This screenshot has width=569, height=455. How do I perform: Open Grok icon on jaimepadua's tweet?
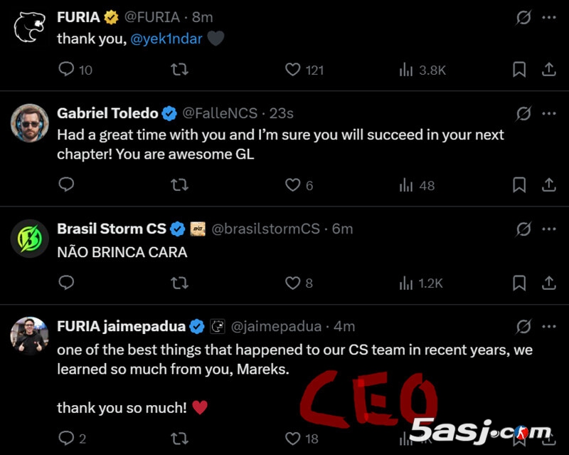(x=523, y=327)
